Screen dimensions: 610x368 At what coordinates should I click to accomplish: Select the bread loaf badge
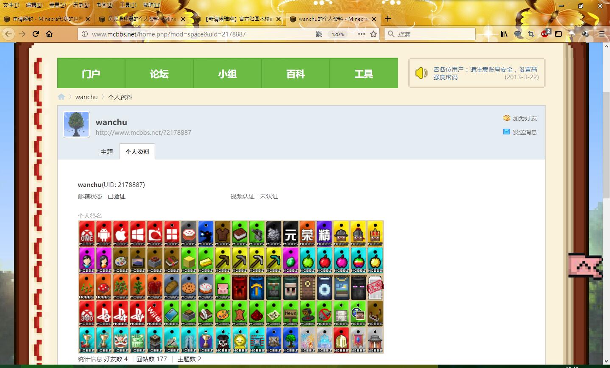172,287
